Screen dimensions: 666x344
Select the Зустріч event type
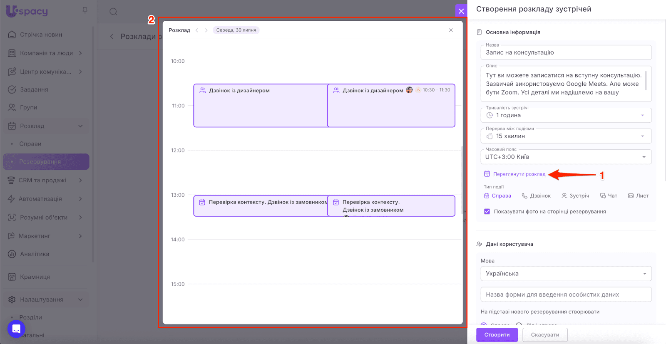(575, 196)
